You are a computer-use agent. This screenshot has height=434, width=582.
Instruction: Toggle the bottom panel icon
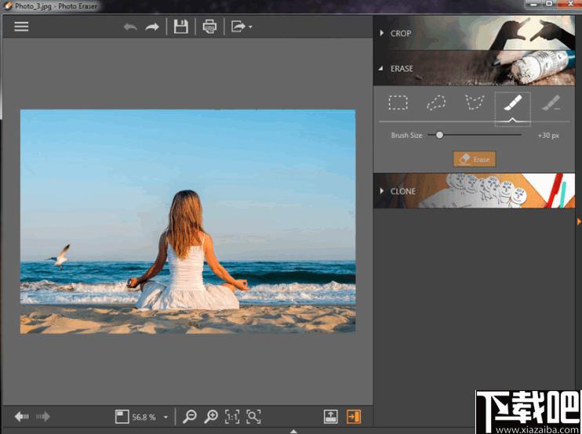point(331,417)
